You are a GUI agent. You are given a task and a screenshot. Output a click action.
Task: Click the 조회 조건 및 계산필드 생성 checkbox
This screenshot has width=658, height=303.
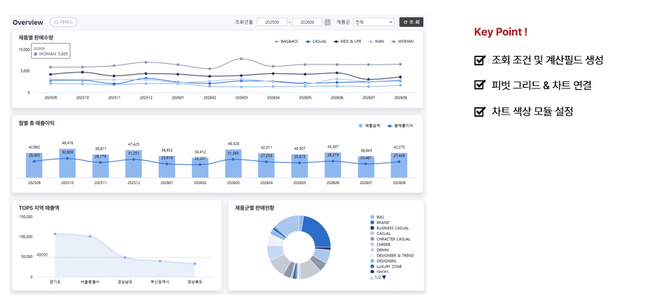coord(479,60)
